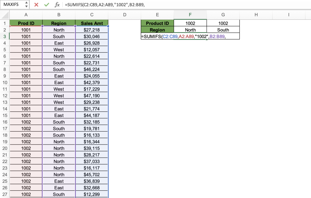This screenshot has width=311, height=198.
Task: Click the green checkmark to confirm formula entry
Action: click(x=46, y=5)
